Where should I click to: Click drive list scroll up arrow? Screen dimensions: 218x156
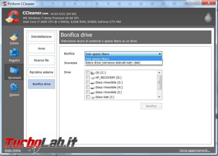point(159,73)
